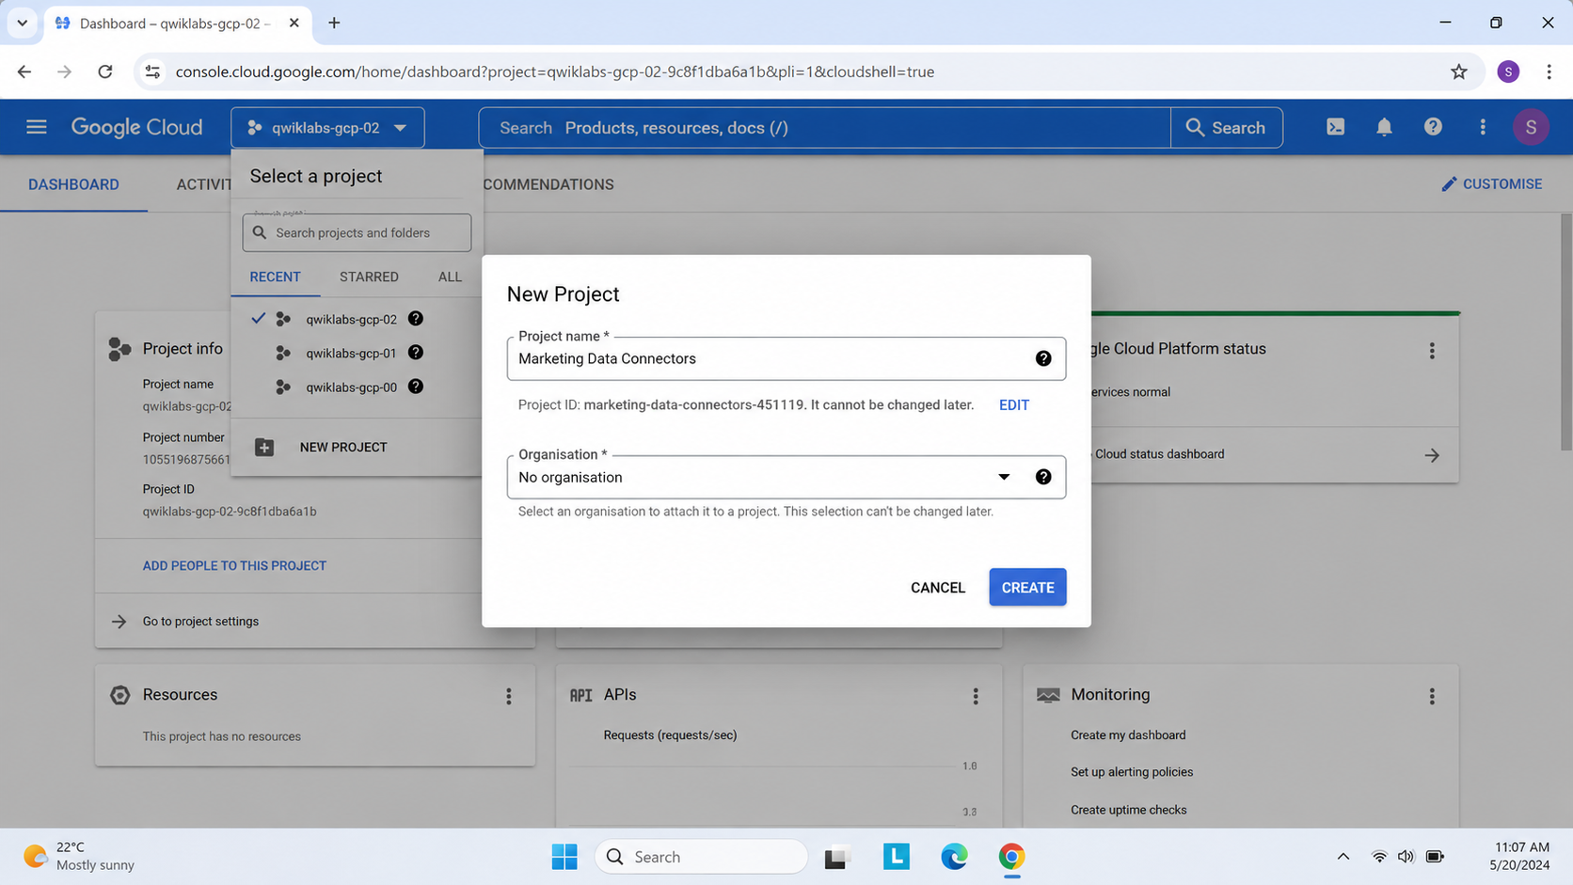This screenshot has width=1573, height=885.
Task: Click Cancel in New Project dialog
Action: [x=937, y=587]
